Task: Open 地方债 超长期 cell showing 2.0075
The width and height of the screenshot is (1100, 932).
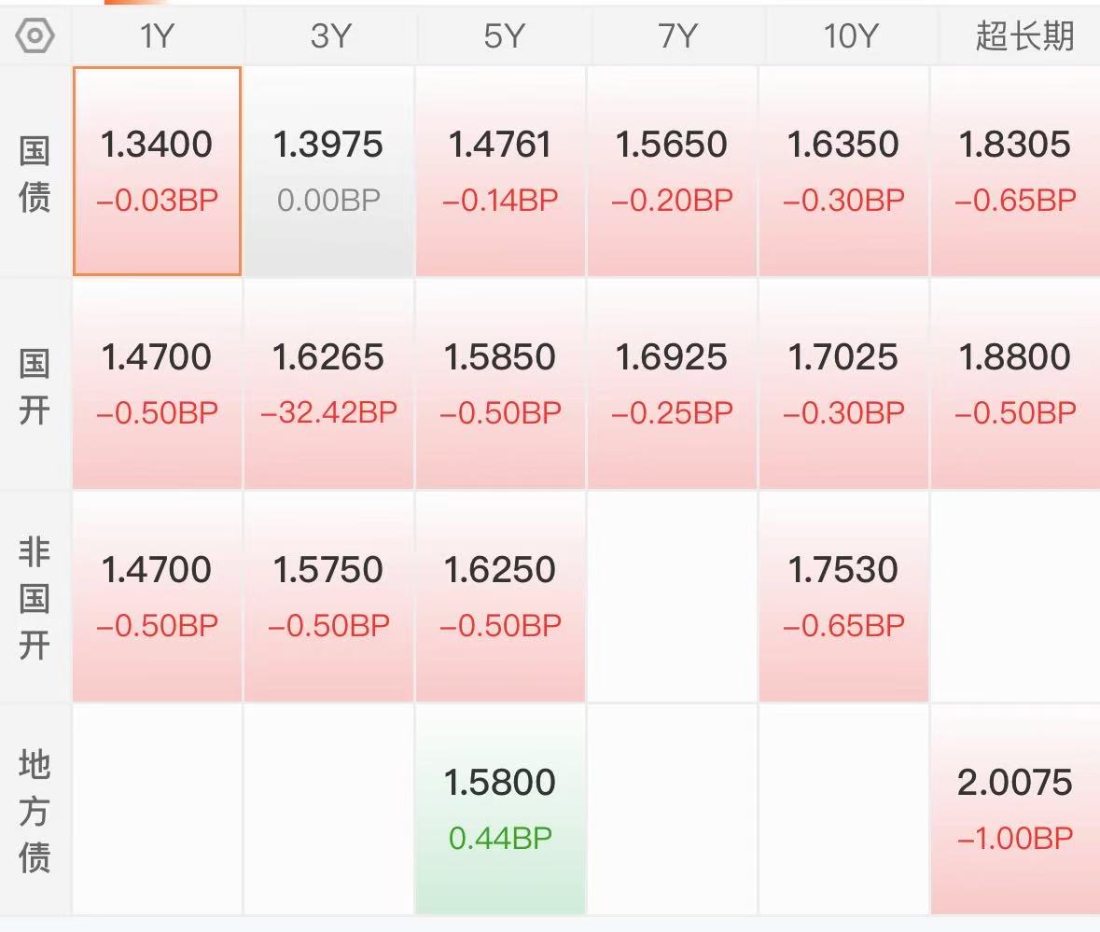Action: click(x=1016, y=809)
